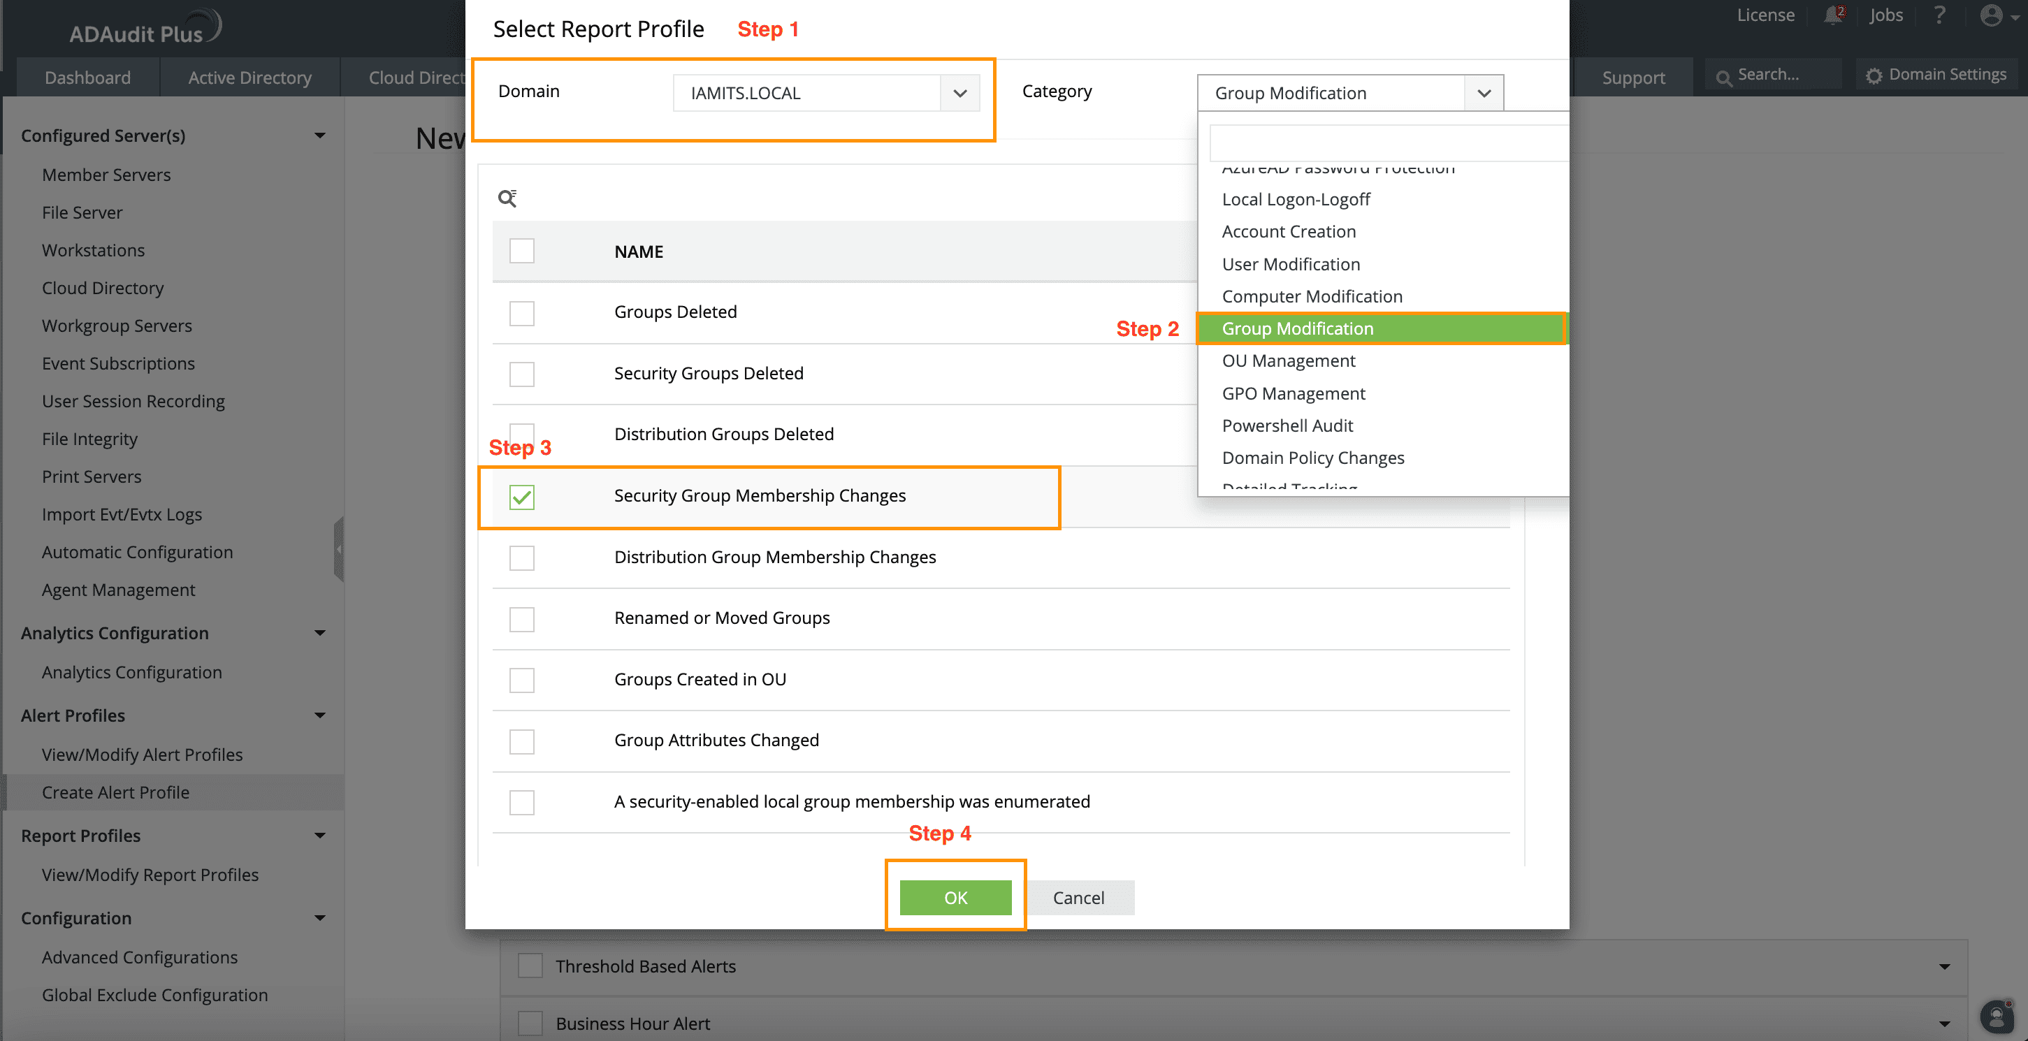The height and width of the screenshot is (1041, 2028).
Task: Select OU Management from category list
Action: click(x=1288, y=361)
